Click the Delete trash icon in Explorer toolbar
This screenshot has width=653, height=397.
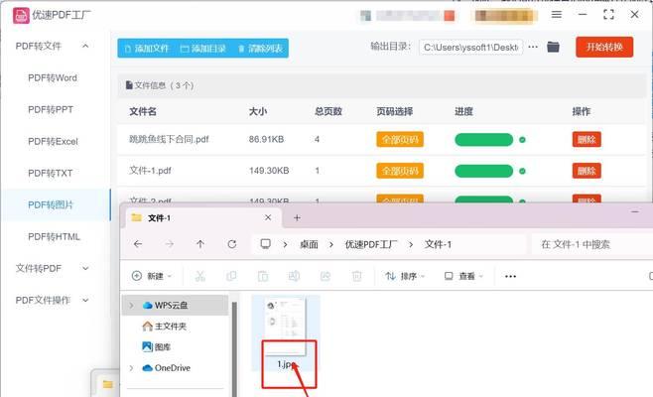coord(357,276)
